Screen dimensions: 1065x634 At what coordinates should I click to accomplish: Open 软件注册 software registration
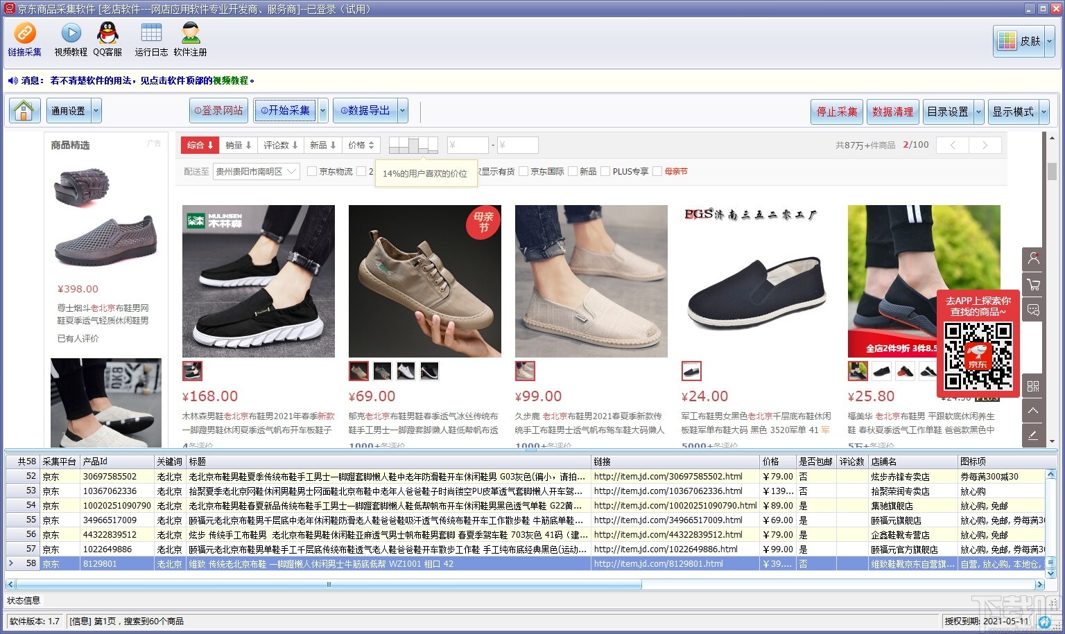tap(190, 39)
